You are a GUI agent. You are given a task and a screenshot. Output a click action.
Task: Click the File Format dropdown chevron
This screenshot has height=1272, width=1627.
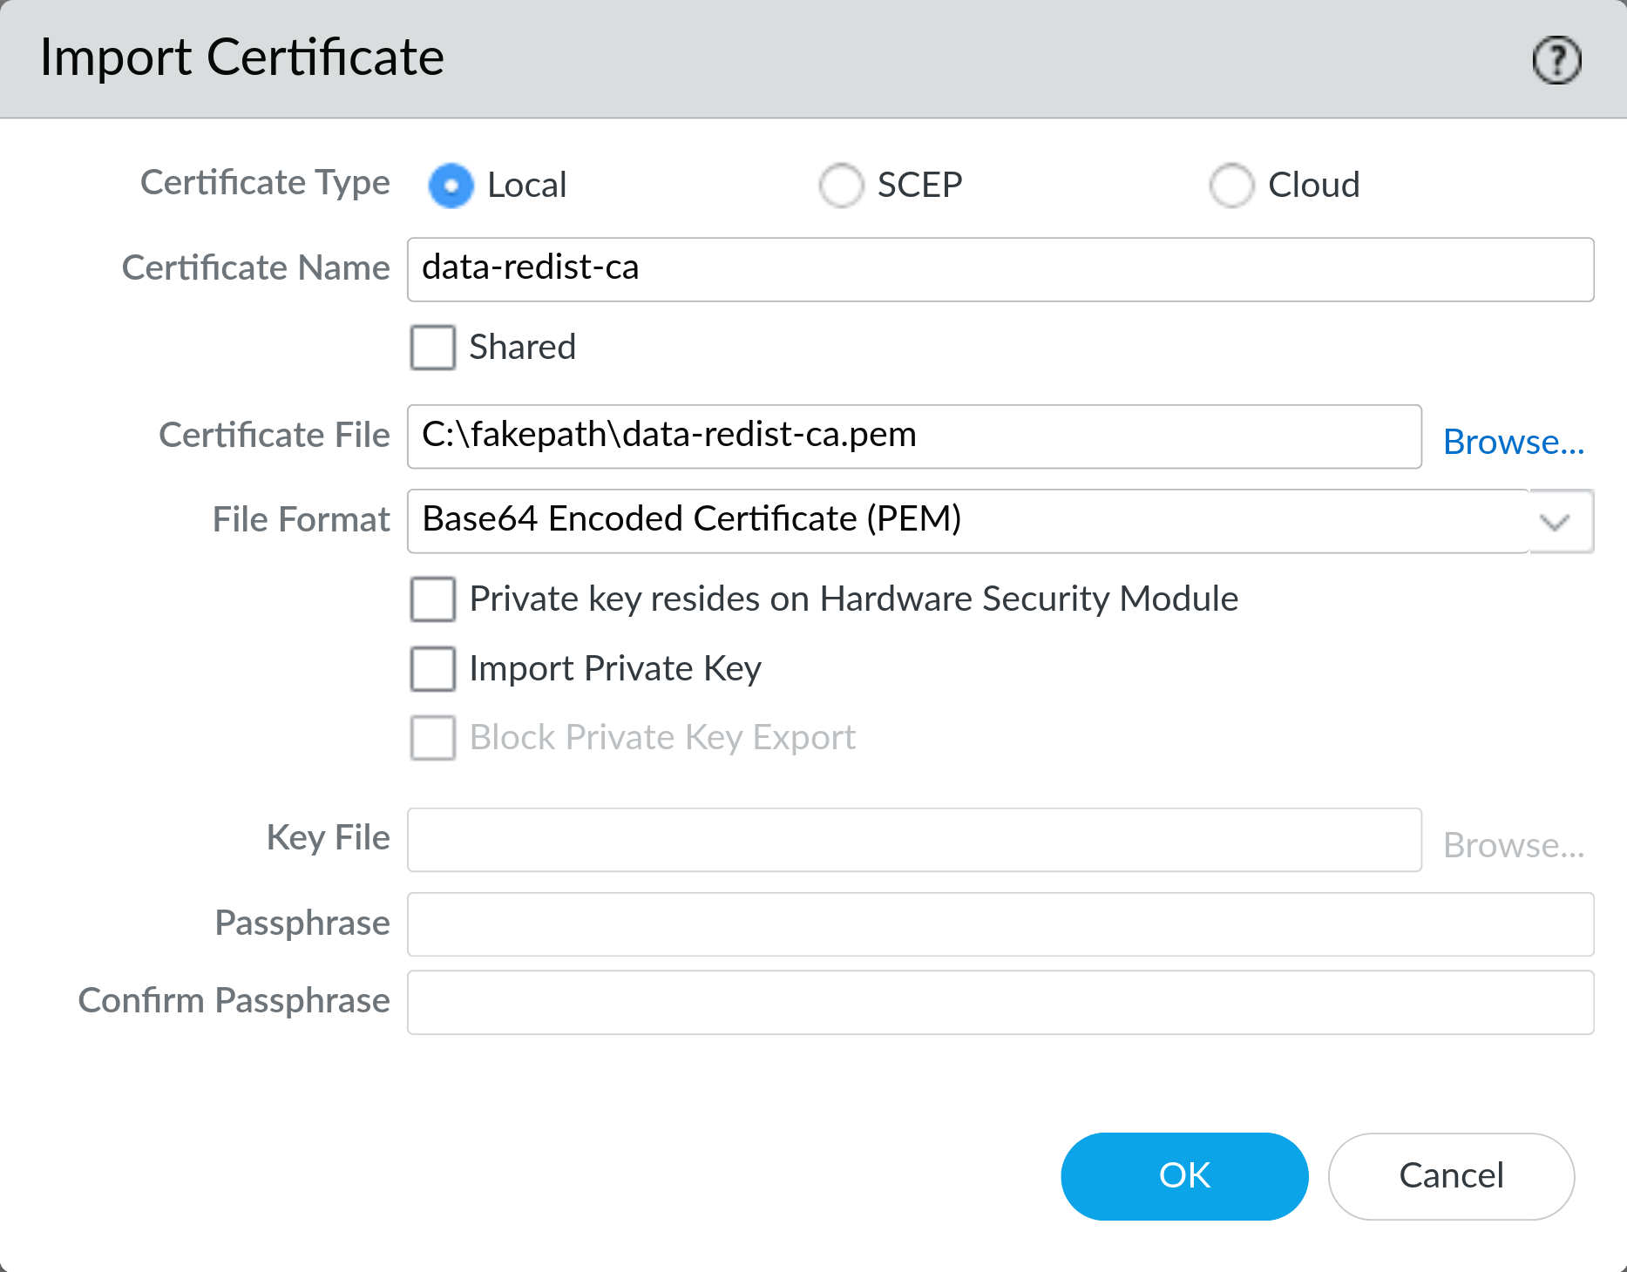coord(1556,522)
